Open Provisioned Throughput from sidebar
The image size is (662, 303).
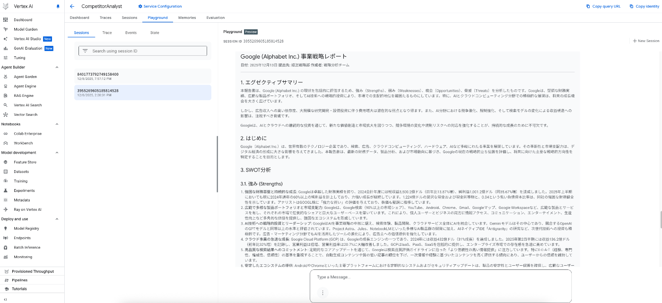tap(33, 271)
